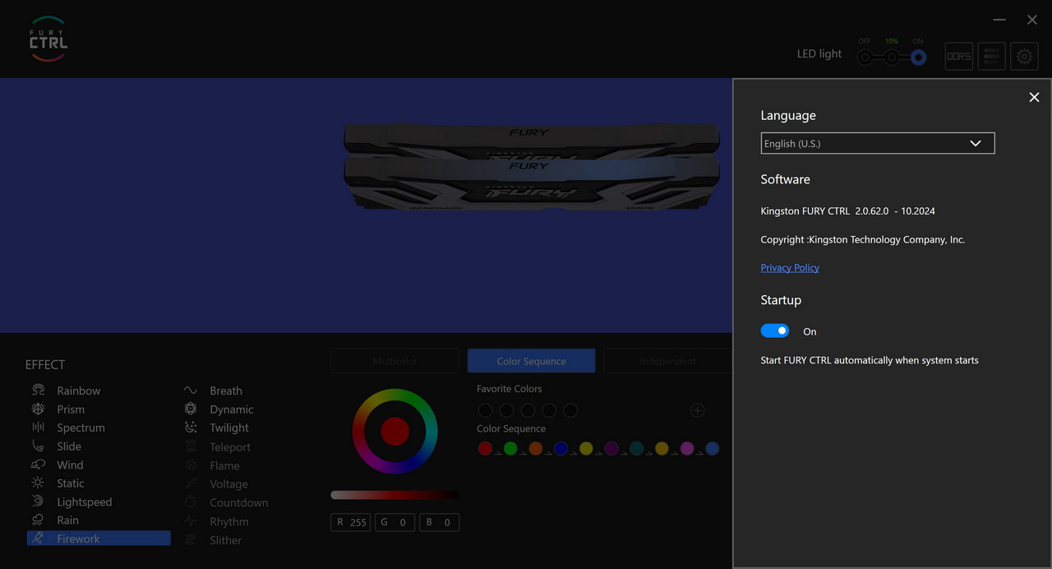Image resolution: width=1052 pixels, height=569 pixels.
Task: Open the profile list icon
Action: 992,57
